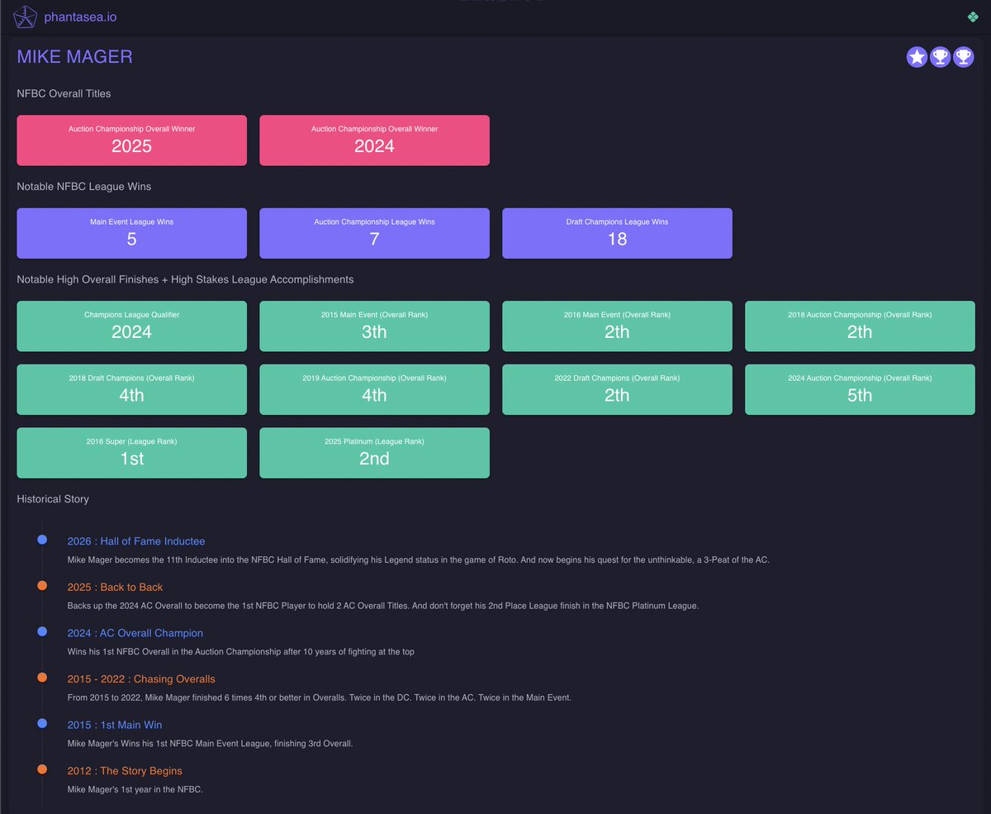
Task: Open the '2025 : Back to Back' heading
Action: (x=116, y=588)
